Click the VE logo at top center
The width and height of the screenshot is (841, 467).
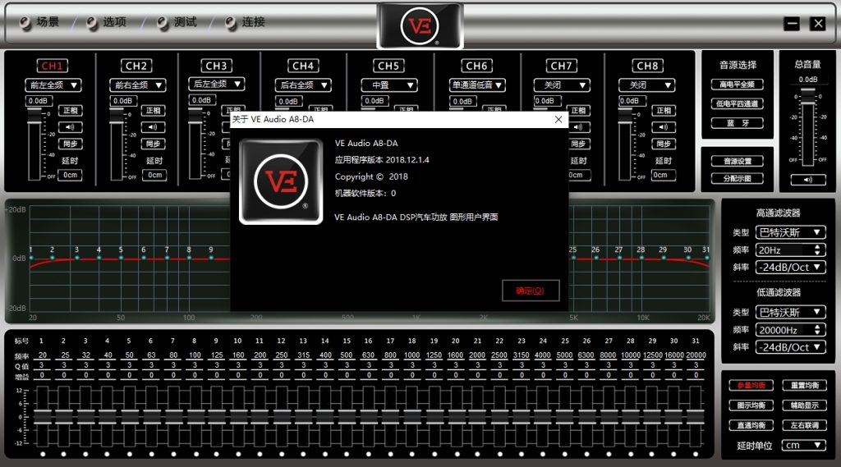point(420,26)
